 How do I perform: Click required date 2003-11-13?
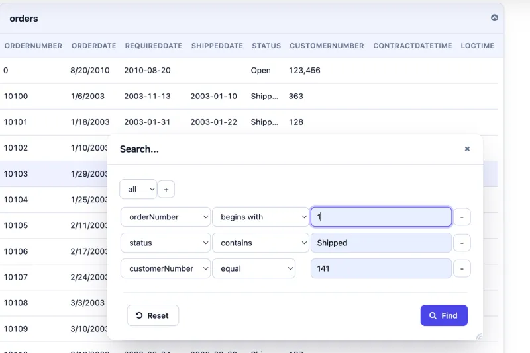147,97
